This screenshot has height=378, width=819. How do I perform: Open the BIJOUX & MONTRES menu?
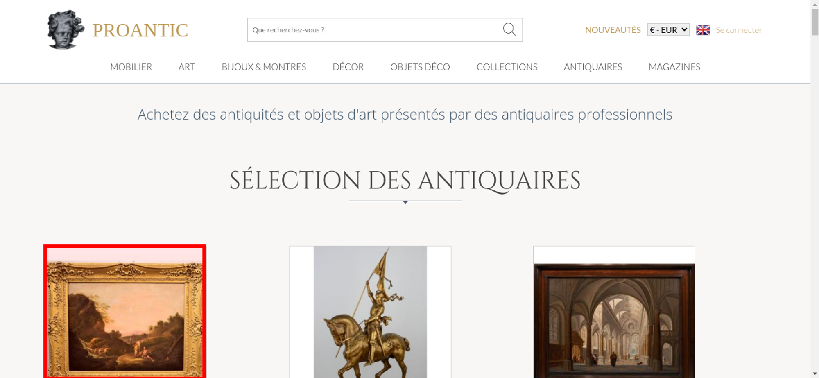point(264,67)
